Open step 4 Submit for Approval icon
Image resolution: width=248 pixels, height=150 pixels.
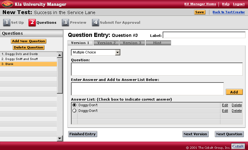tap(95, 22)
